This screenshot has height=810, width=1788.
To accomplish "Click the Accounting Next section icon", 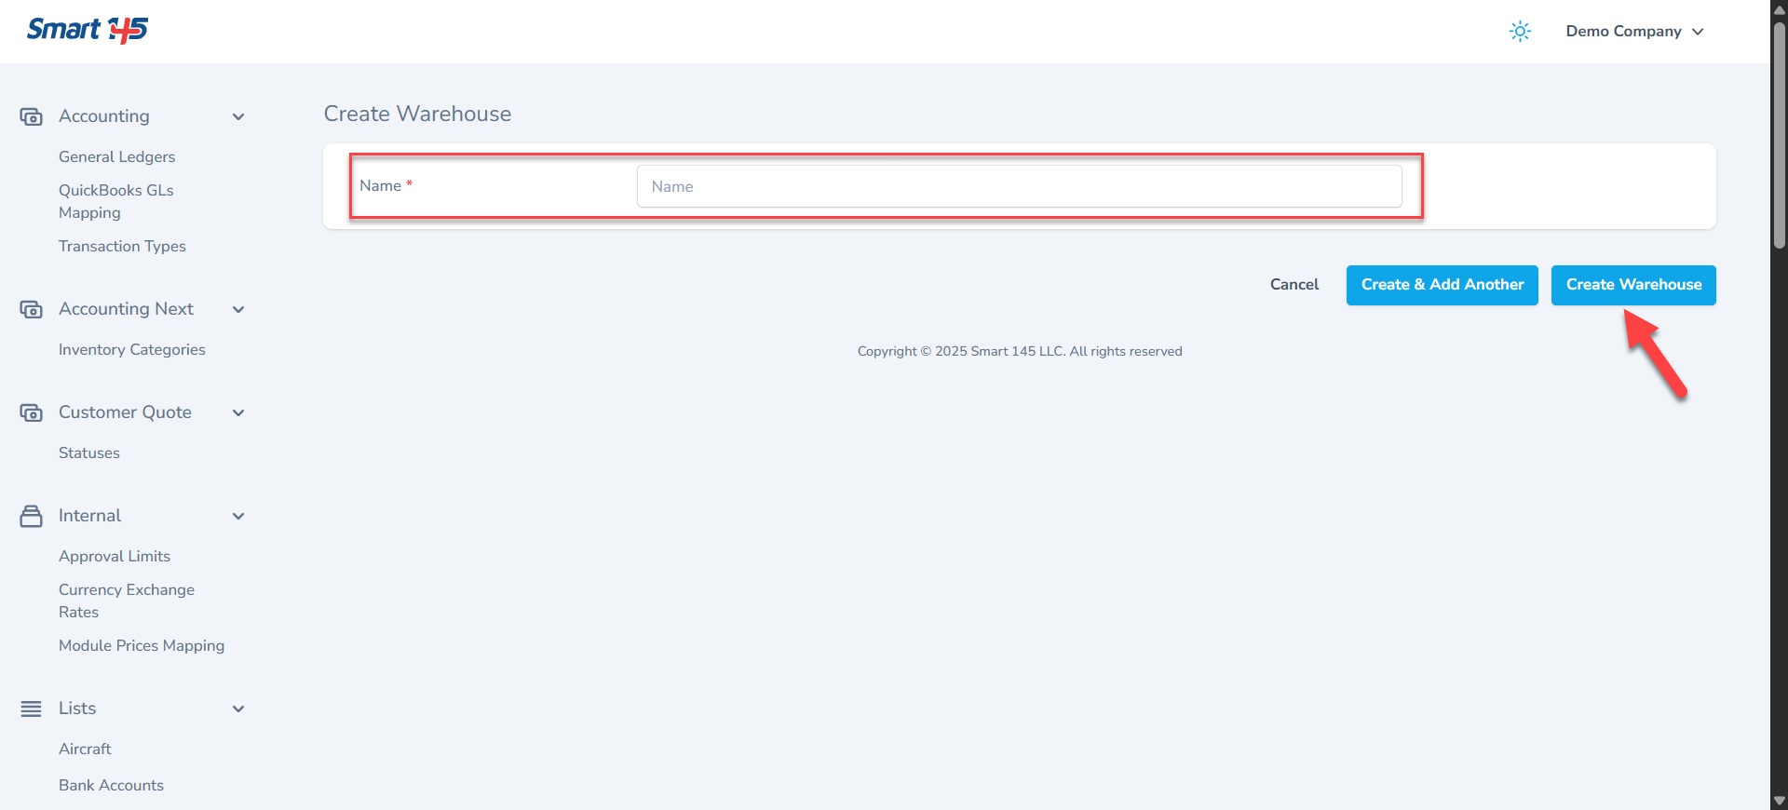I will [32, 309].
